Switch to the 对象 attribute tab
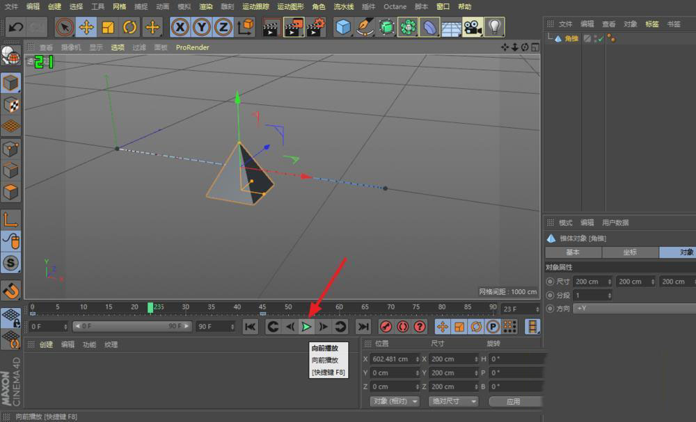The image size is (696, 422). tap(678, 252)
